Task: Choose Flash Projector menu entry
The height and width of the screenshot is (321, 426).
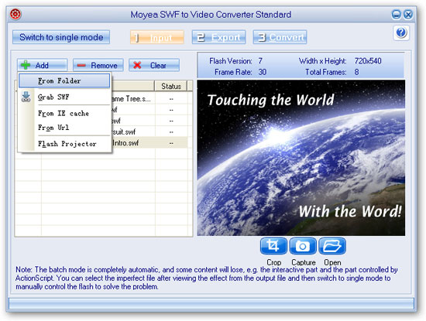Action: point(64,144)
